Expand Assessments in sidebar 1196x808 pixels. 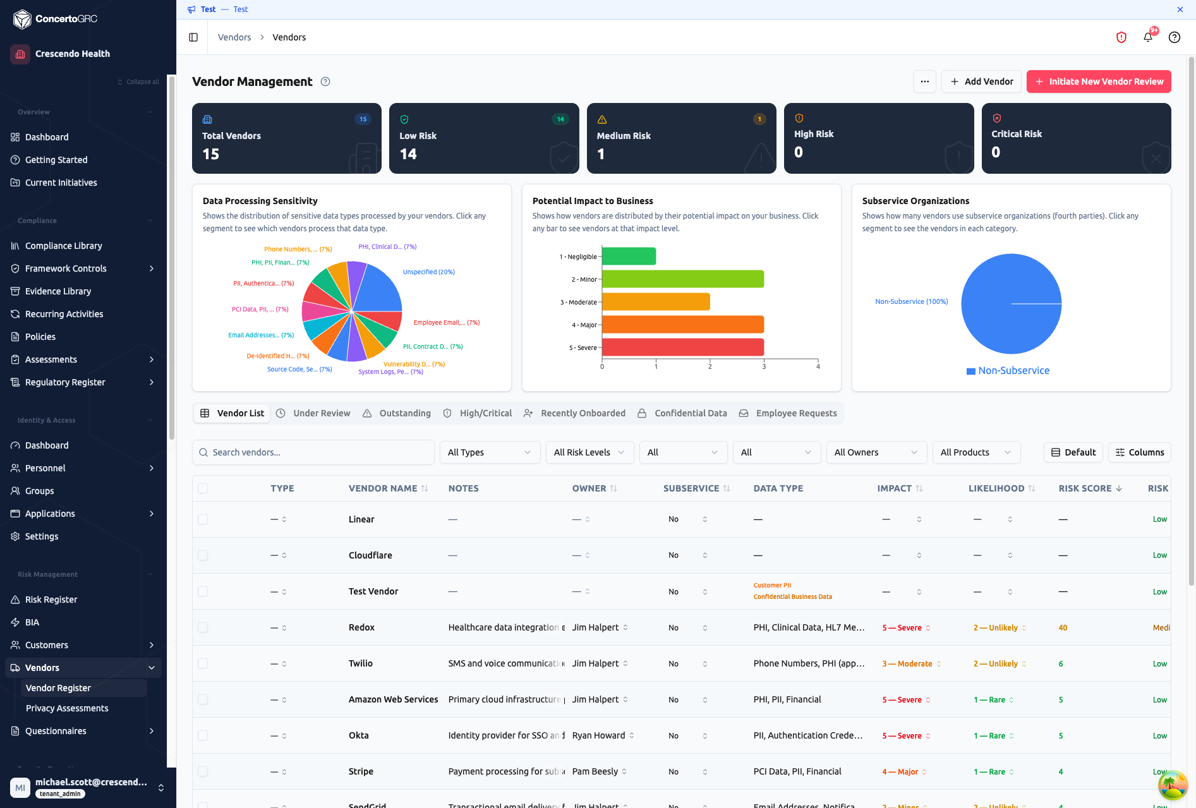152,359
